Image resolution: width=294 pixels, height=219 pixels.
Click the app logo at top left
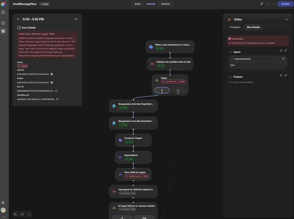pyautogui.click(x=3, y=4)
